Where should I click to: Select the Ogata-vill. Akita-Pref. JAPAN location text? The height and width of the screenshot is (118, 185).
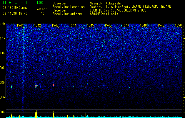pos(131,7)
